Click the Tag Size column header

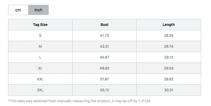[40, 25]
